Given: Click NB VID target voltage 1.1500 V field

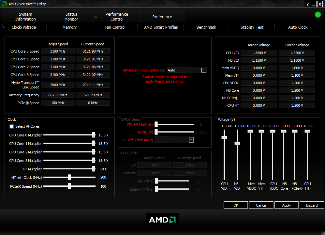Looking at the screenshot, I should pos(259,60).
